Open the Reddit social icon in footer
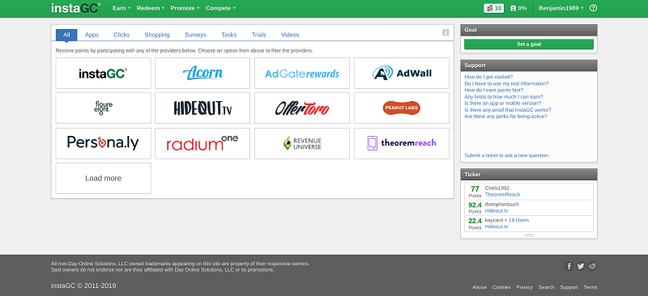 tap(593, 266)
